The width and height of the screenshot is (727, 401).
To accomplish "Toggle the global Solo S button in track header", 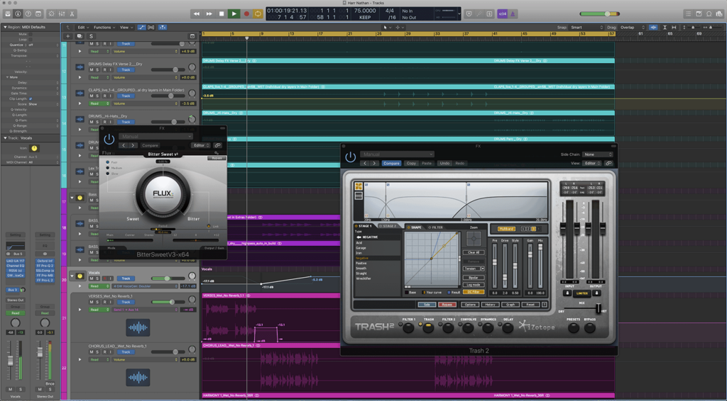I will coord(91,36).
